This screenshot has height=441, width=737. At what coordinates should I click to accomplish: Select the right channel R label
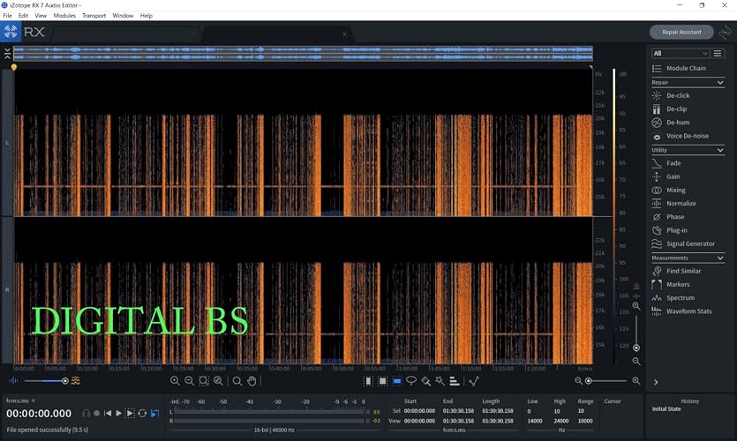7,290
